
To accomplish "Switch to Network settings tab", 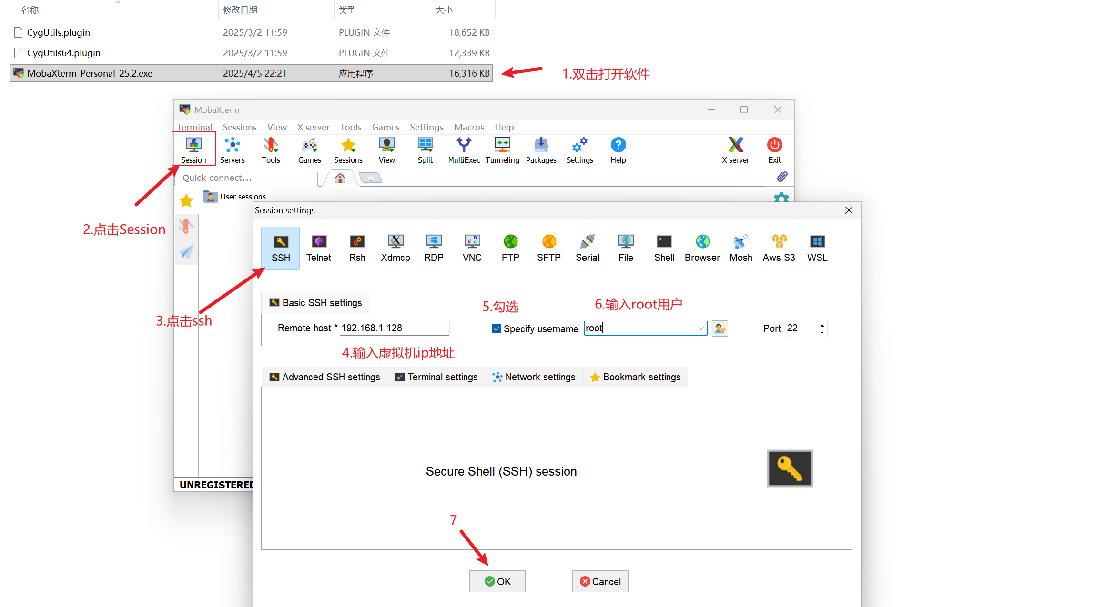I will (x=534, y=377).
